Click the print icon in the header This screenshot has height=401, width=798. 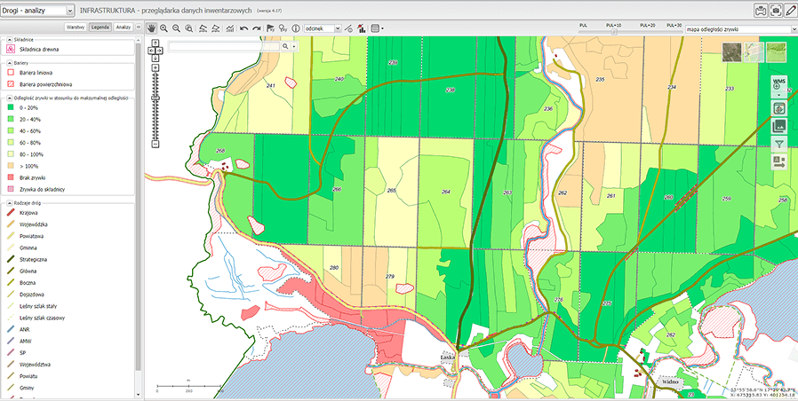pos(761,11)
